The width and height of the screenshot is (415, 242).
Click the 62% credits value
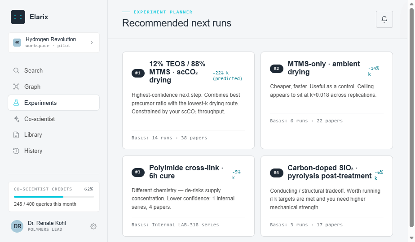click(x=88, y=189)
